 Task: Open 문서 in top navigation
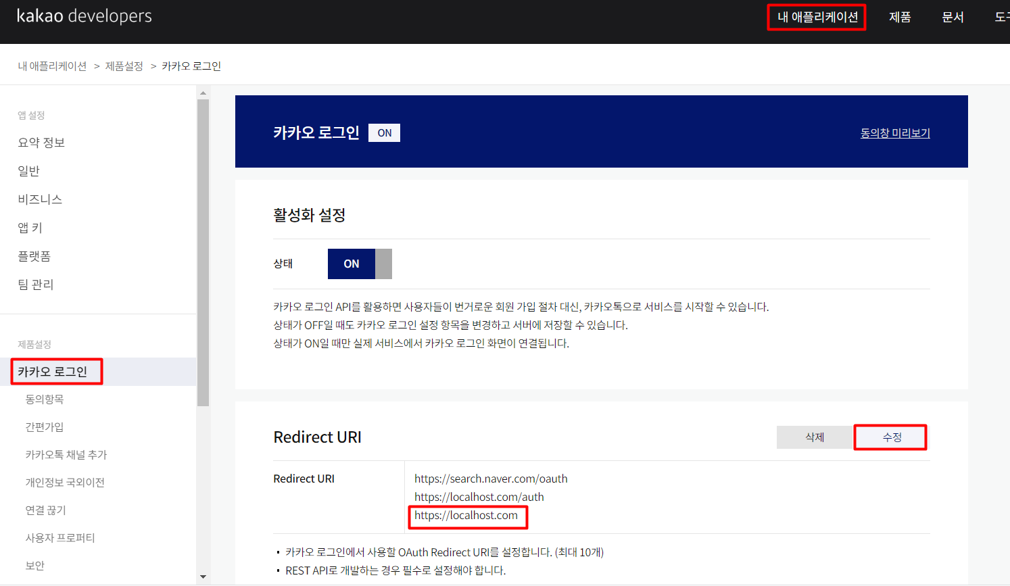tap(953, 17)
